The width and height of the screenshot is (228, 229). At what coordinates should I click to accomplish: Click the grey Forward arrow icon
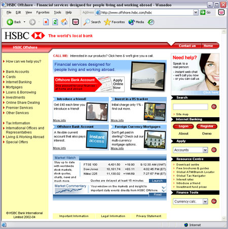click(x=32, y=22)
